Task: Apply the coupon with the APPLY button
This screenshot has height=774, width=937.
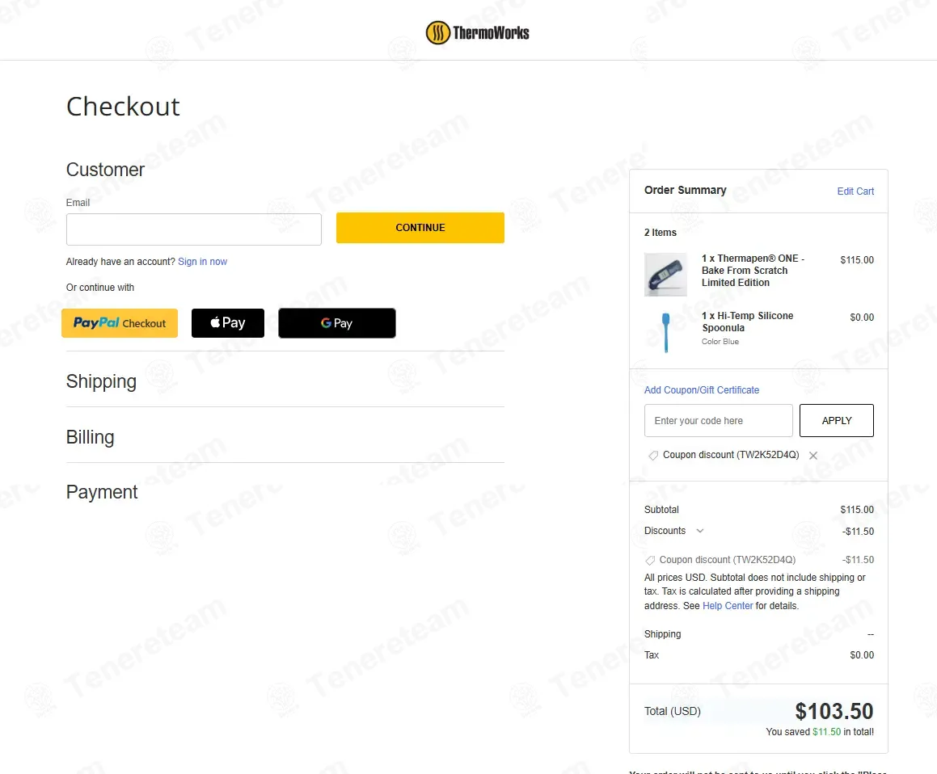Action: 837,420
